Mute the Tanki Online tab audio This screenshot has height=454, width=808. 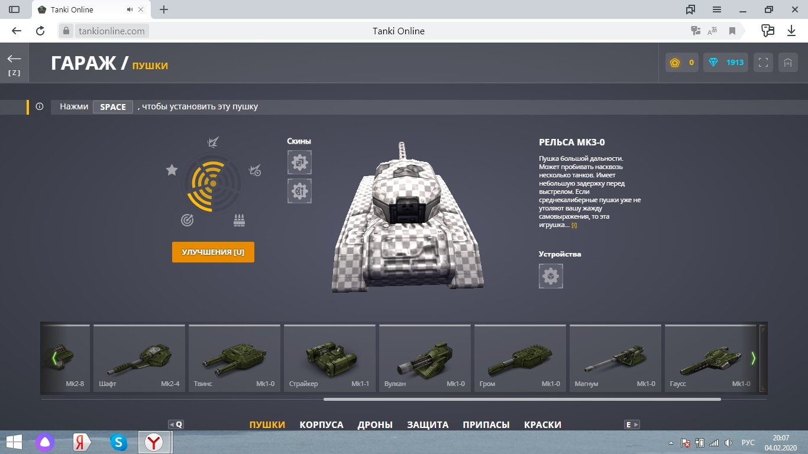pos(130,9)
